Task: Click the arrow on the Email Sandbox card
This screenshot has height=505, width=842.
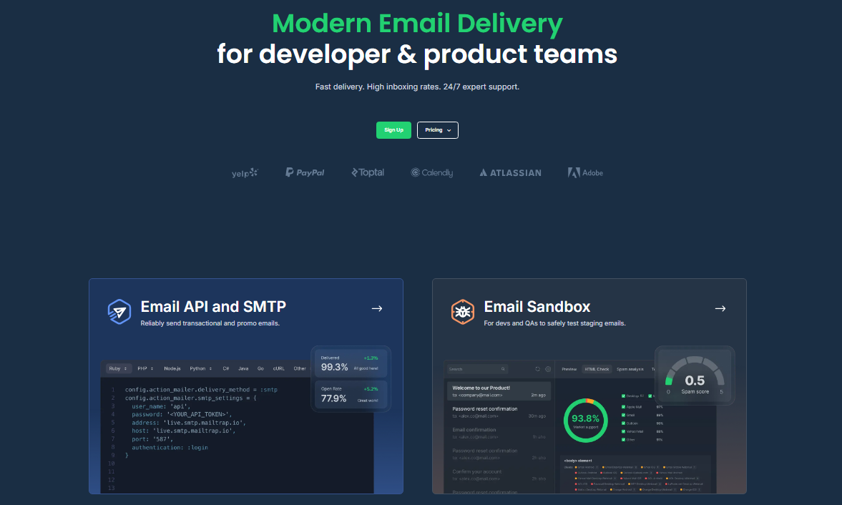Action: tap(720, 308)
